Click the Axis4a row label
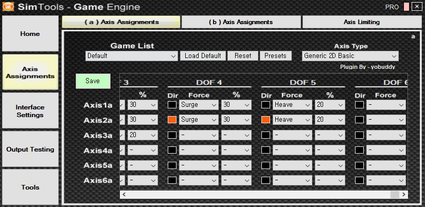This screenshot has width=425, height=207. tap(98, 150)
